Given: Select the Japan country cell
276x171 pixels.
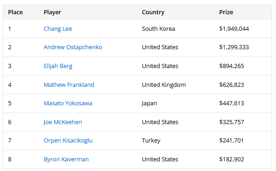Looking at the screenshot, I should click(x=149, y=103).
